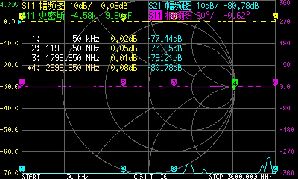Viewport: 298px width, 179px height.
Task: Select the highlighted magenta S11 相频图 trace
Action: click(x=170, y=16)
